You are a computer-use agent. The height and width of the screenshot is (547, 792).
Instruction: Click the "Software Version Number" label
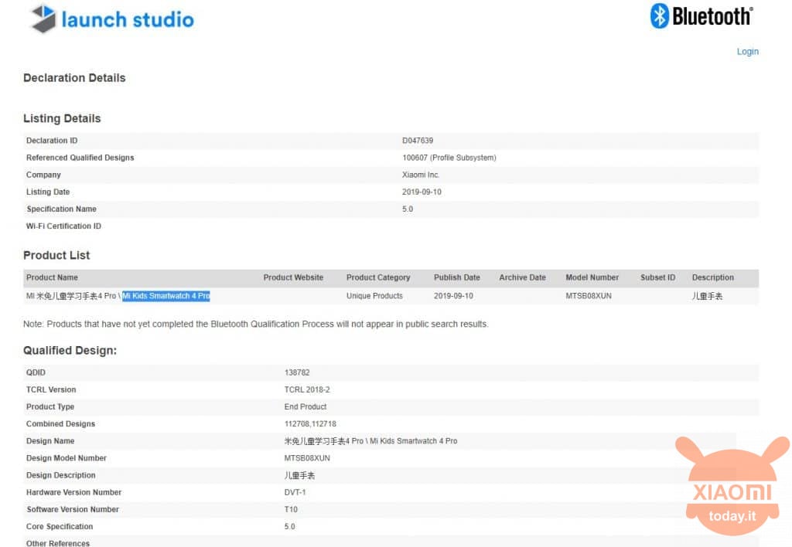pyautogui.click(x=73, y=510)
